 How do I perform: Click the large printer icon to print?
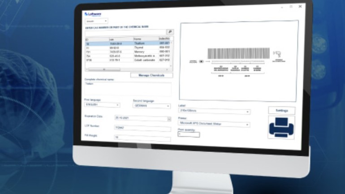tap(281, 128)
